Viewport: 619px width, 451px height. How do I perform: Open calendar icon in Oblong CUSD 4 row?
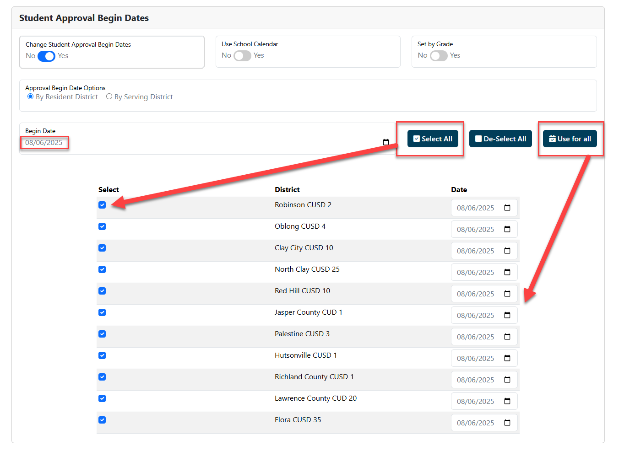[x=507, y=229]
